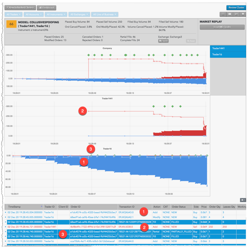Click price 0.081 in the Modify row

[x=204, y=217]
